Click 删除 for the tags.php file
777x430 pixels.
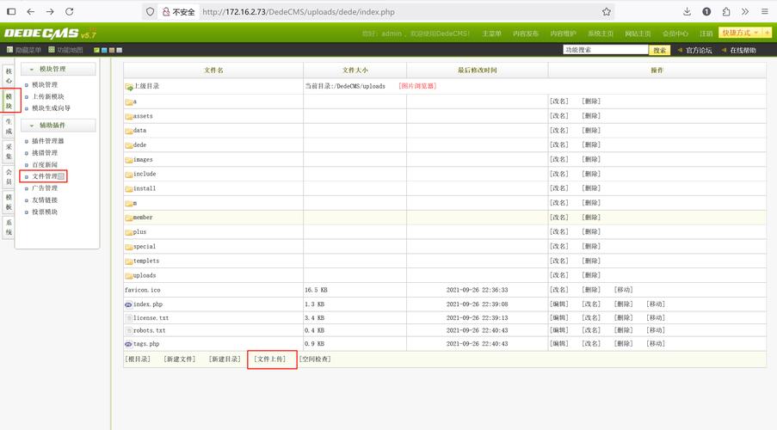[623, 344]
